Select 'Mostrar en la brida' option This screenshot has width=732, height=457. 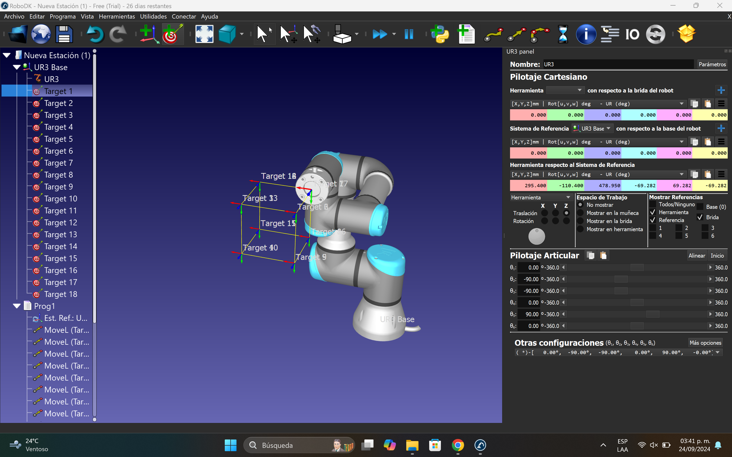click(580, 221)
